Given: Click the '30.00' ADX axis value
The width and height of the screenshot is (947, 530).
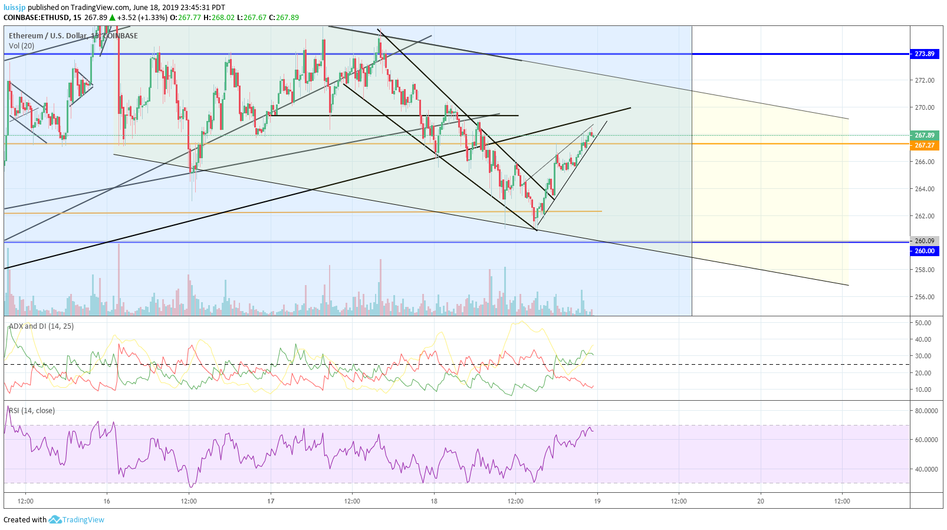Looking at the screenshot, I should pyautogui.click(x=923, y=356).
